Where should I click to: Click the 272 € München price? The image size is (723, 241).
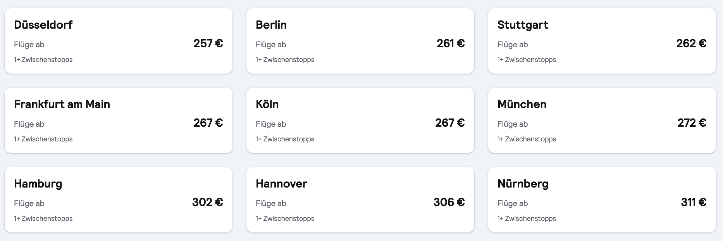692,123
